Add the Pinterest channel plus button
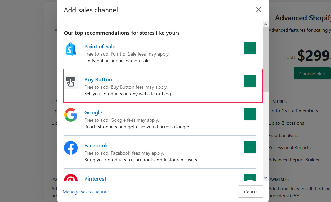This screenshot has width=331, height=202. (250, 177)
